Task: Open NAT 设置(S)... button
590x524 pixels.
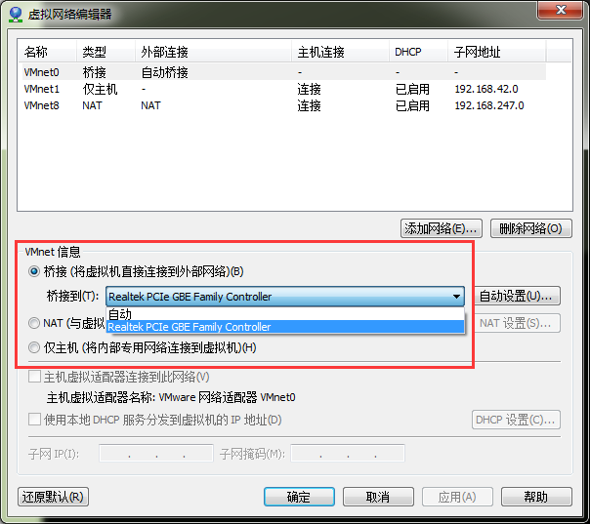Action: (x=516, y=323)
